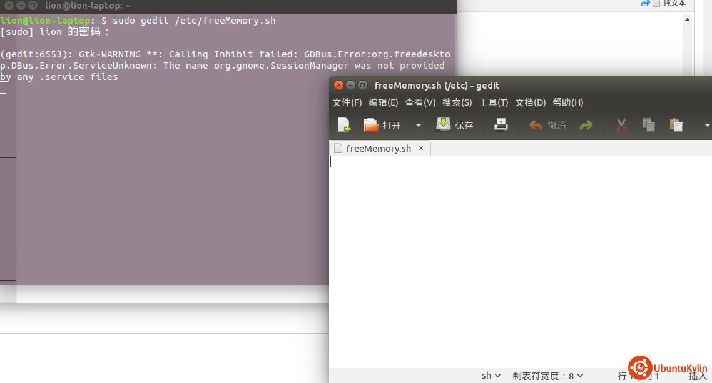
Task: Open the 搜索(S) menu
Action: 457,102
